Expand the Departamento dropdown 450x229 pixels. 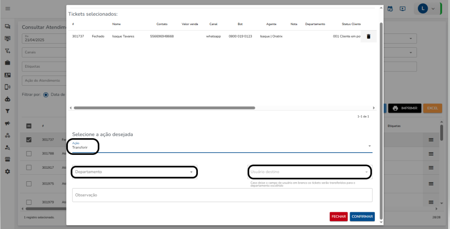(134, 172)
